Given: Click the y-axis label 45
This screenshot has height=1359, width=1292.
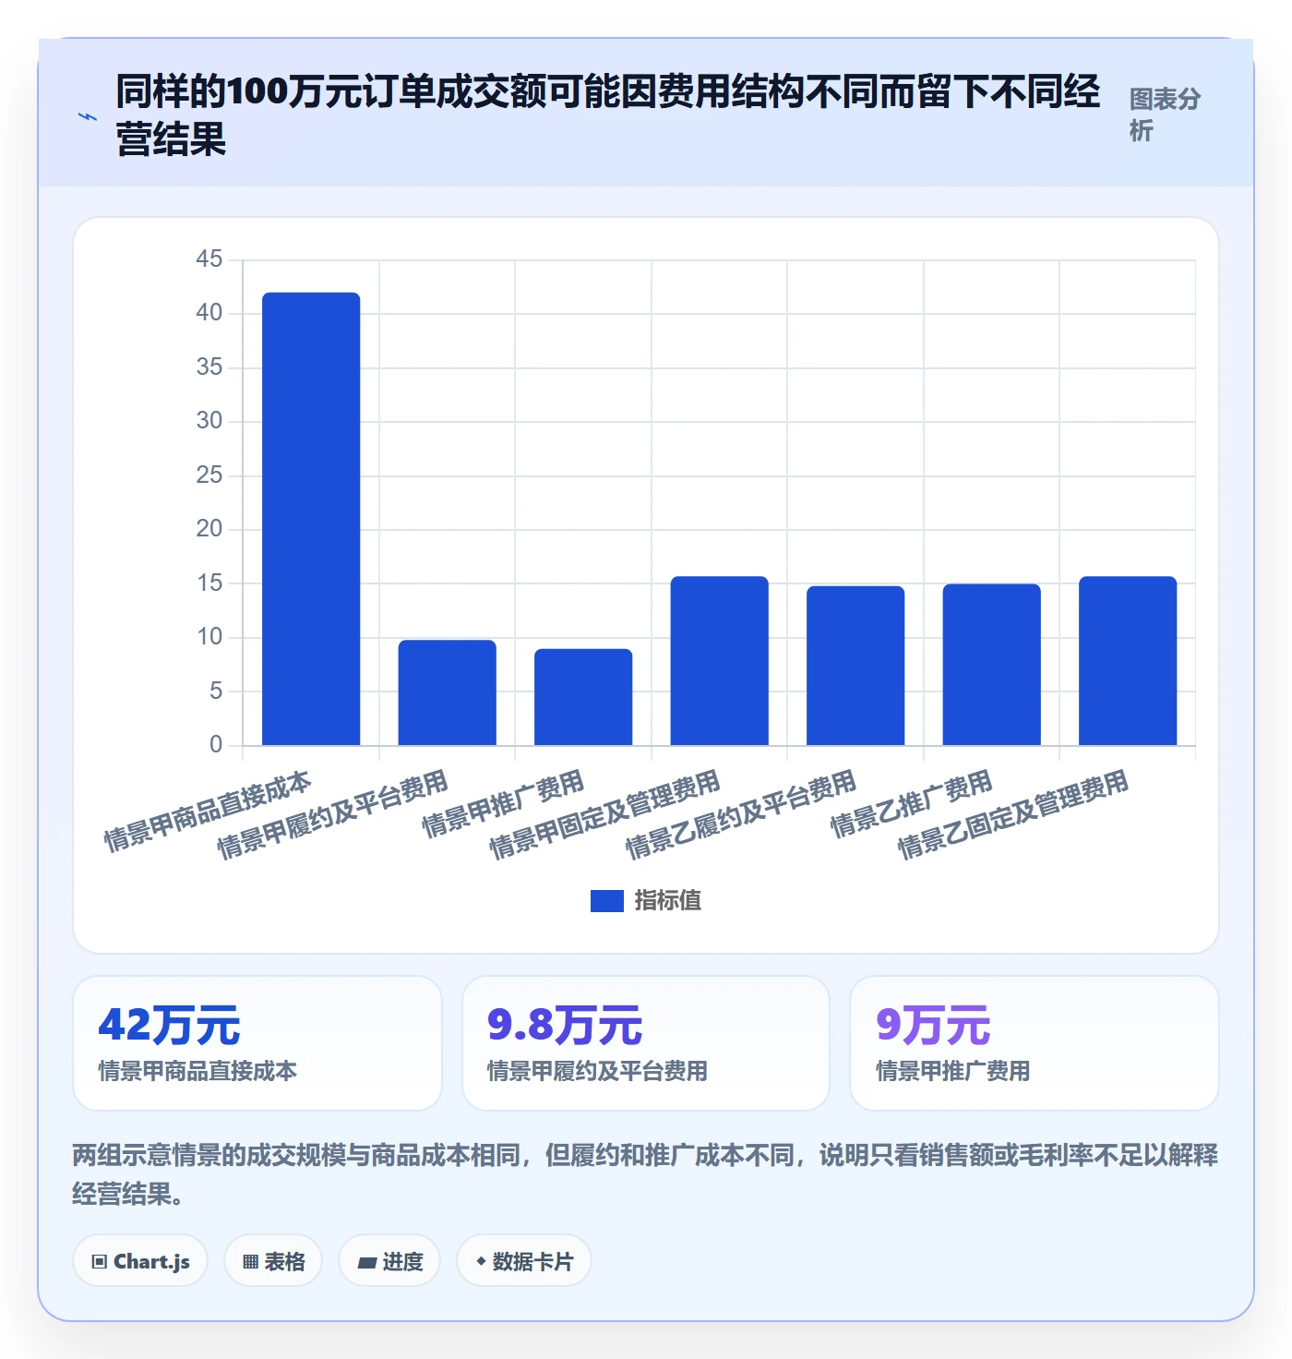Looking at the screenshot, I should tap(209, 259).
